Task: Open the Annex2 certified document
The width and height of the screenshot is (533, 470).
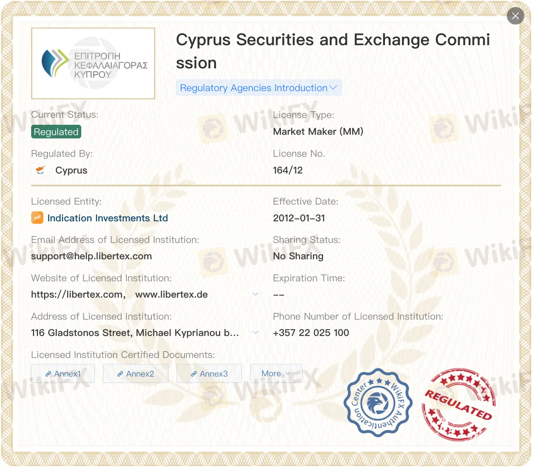Action: click(136, 374)
